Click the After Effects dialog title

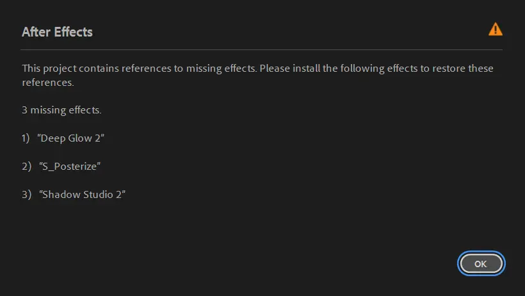point(57,32)
